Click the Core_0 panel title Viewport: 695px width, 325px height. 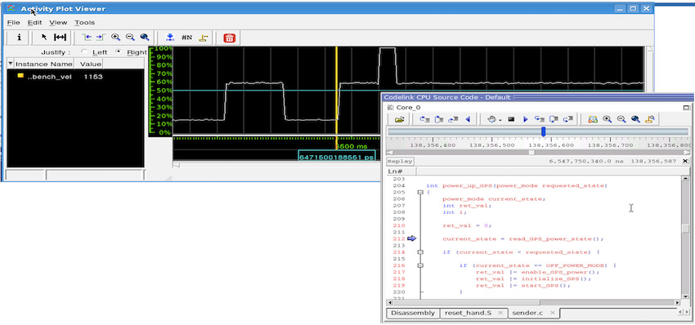click(408, 108)
